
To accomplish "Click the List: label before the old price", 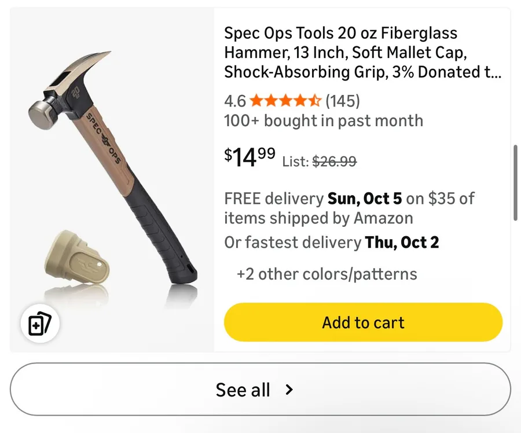I will tap(295, 162).
